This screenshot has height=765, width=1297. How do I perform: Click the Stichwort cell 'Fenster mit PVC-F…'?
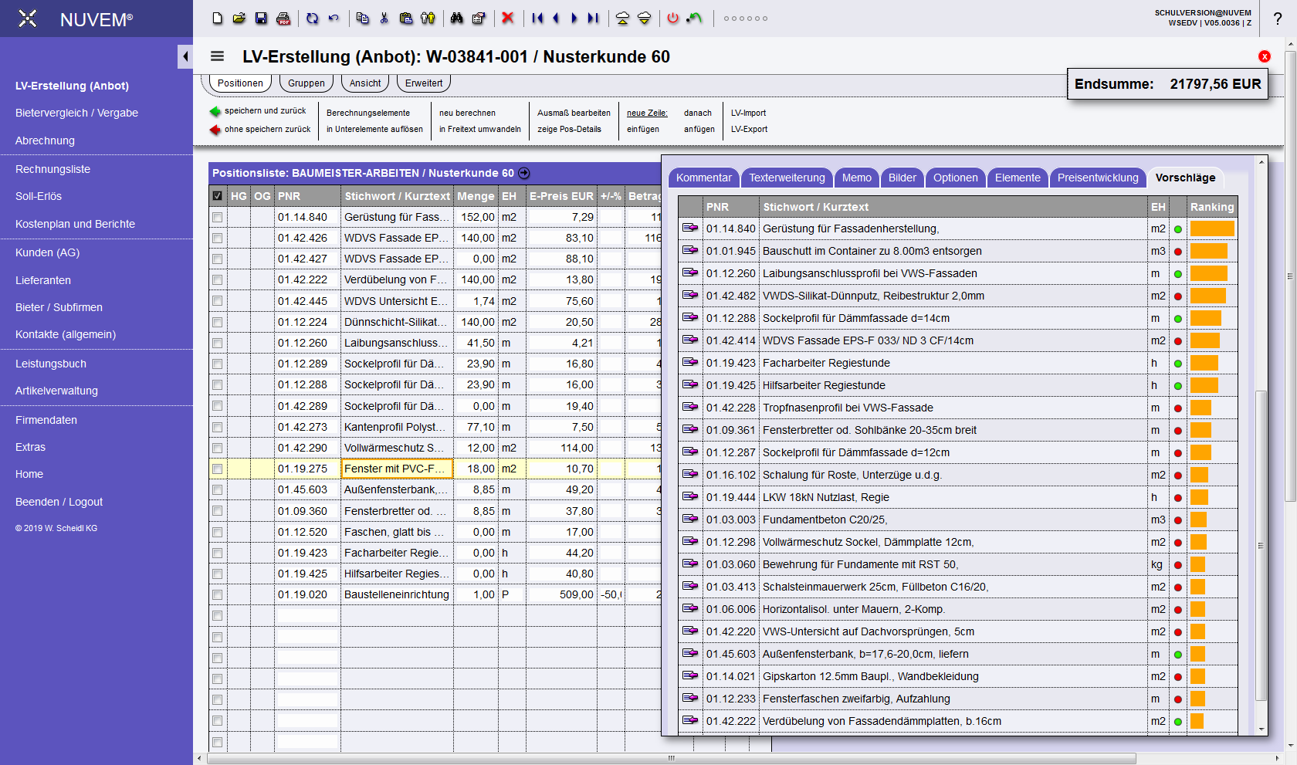[397, 469]
